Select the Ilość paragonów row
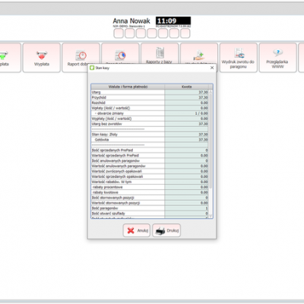 [150, 208]
